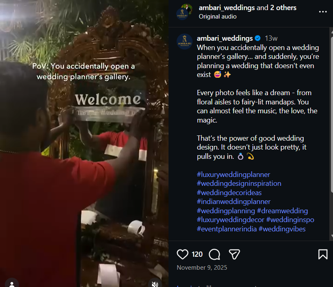Screen dimensions: 333x287
Task: Open the #dreamwedding hashtag
Action: (x=282, y=211)
